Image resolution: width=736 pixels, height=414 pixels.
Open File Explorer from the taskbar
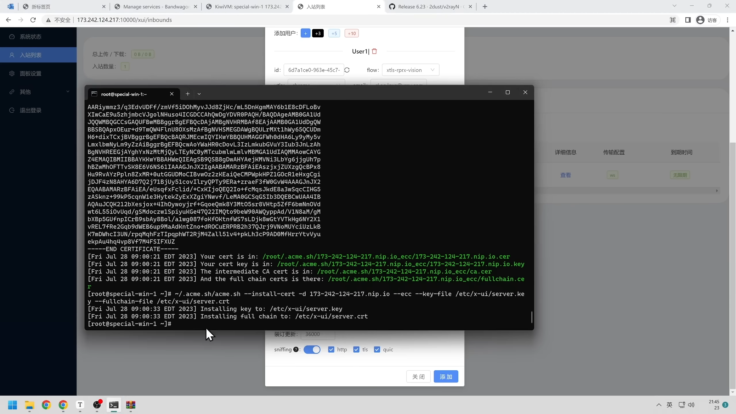tap(29, 405)
